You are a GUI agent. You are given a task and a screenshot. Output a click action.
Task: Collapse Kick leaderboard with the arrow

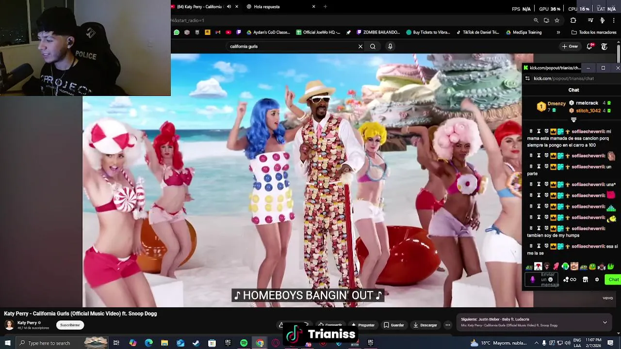point(573,120)
